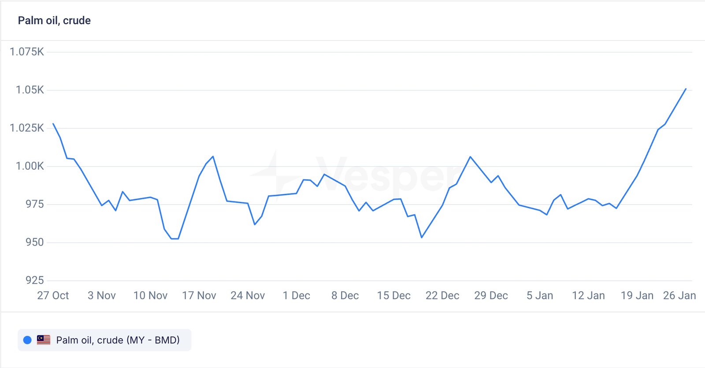Viewport: 705px width, 368px height.
Task: Click the blue legend color dot
Action: (x=27, y=340)
